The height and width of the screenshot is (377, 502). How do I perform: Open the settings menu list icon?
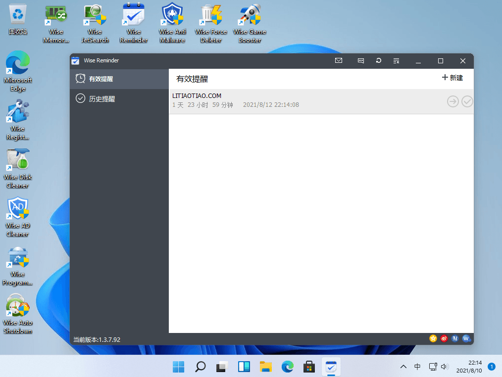[397, 61]
